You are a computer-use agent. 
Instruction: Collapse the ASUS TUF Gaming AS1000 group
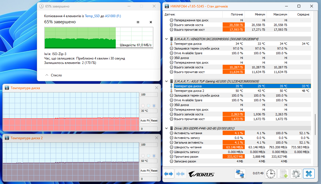point(166,81)
